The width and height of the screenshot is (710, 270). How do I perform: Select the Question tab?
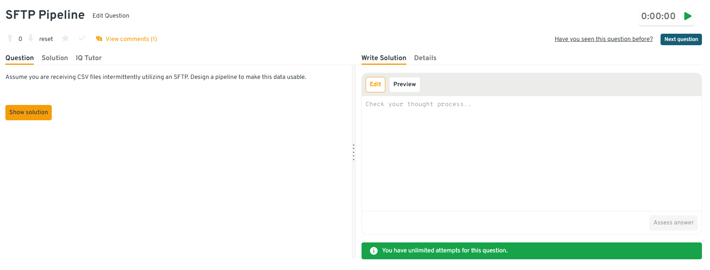[20, 58]
